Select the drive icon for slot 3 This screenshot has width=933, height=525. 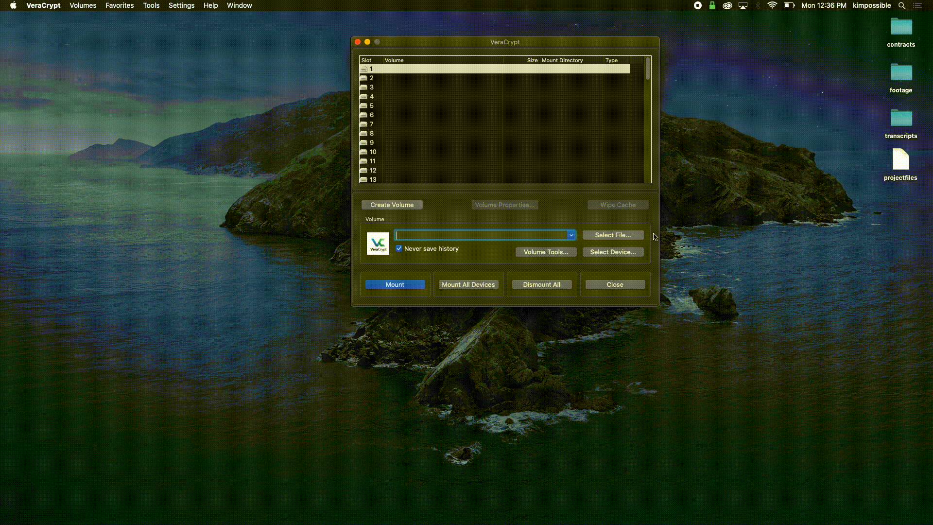363,87
